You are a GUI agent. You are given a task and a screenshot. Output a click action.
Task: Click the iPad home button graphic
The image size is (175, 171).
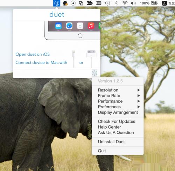80,36
